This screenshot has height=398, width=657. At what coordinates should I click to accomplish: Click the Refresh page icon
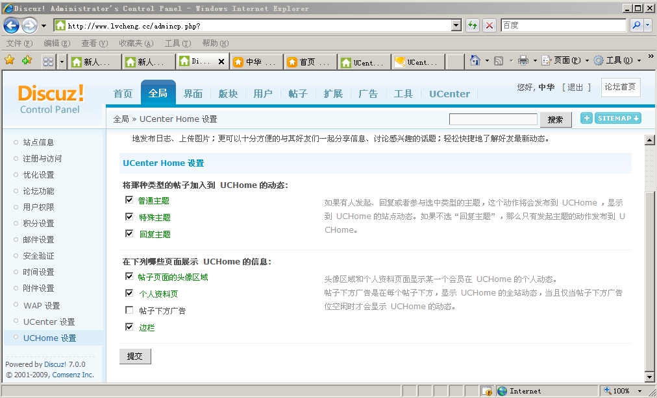point(473,25)
